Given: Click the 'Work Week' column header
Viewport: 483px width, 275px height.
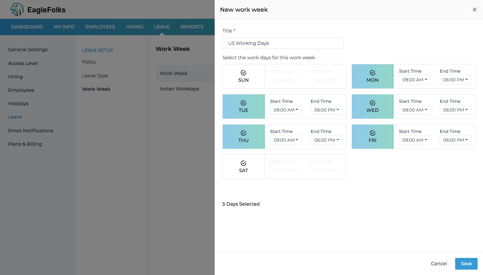Looking at the screenshot, I should point(173,73).
